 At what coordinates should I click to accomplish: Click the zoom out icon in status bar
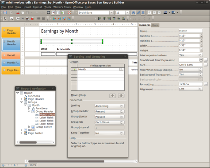[3, 165]
